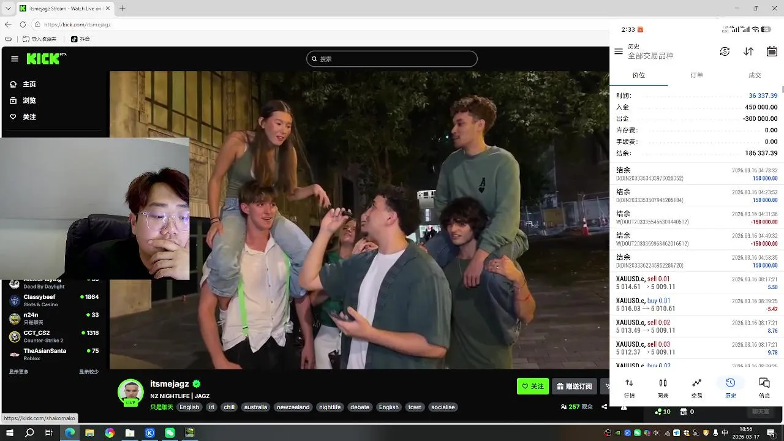This screenshot has height=441, width=784.
Task: Follow the streamer with 关注 button
Action: pyautogui.click(x=533, y=386)
